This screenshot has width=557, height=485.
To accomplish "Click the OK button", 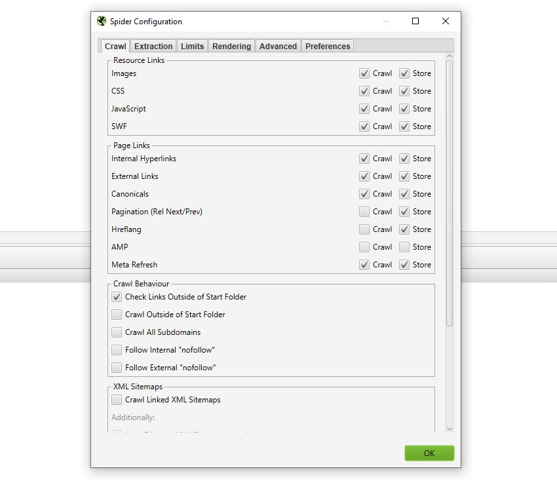I will [x=429, y=453].
